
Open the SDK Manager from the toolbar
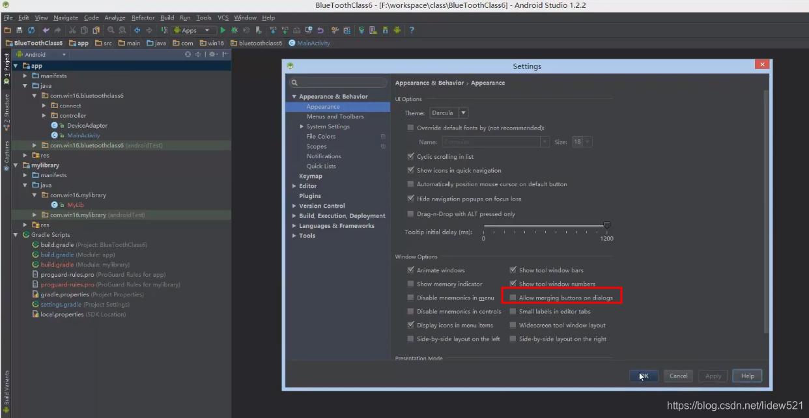coord(385,30)
